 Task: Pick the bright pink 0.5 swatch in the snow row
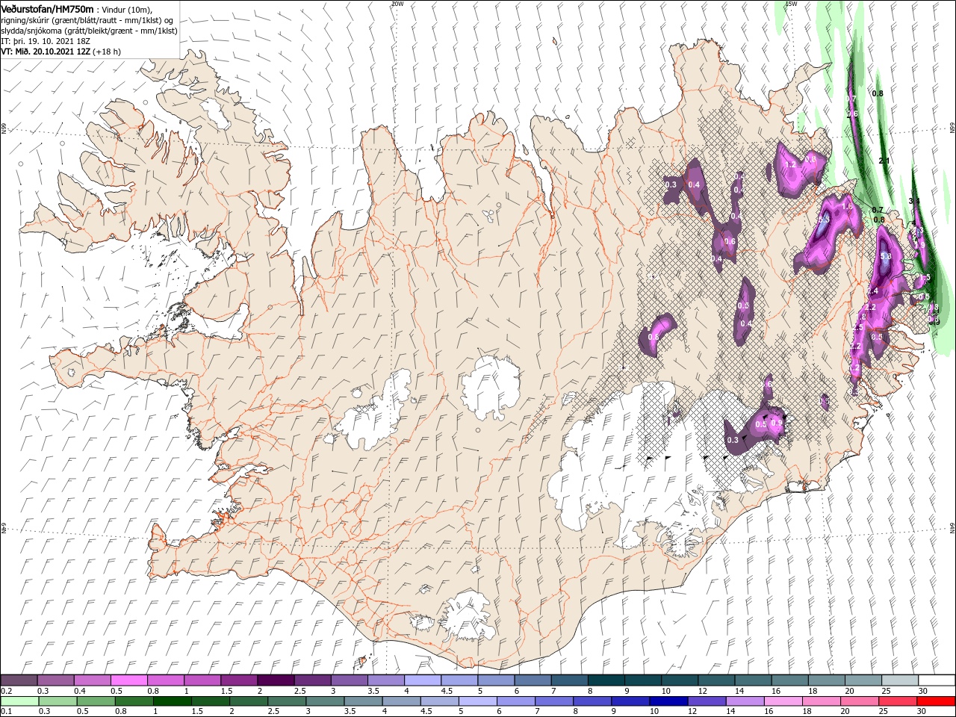pyautogui.click(x=128, y=680)
